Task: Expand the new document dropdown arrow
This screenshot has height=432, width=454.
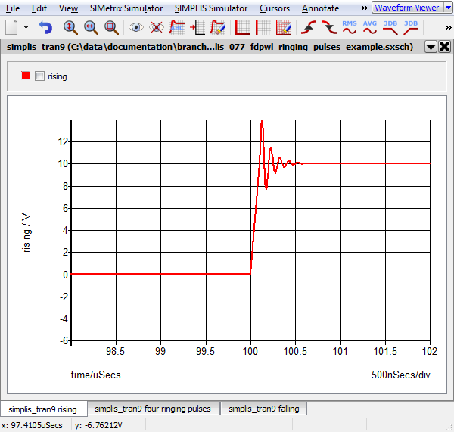Action: point(26,27)
